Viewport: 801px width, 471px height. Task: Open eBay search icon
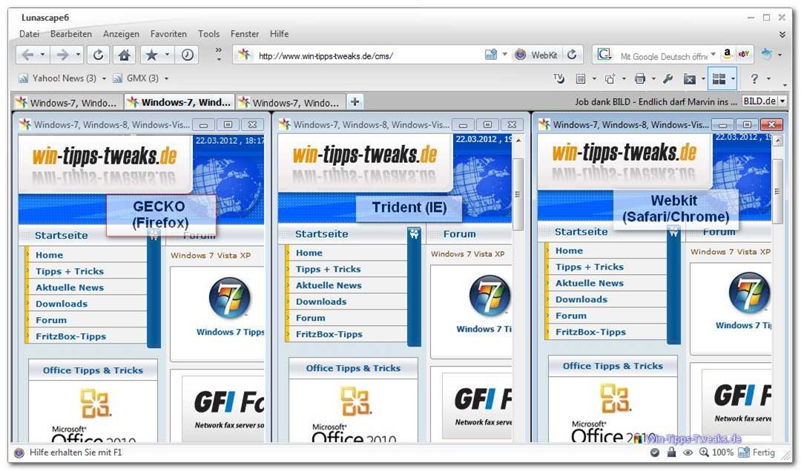tap(743, 54)
